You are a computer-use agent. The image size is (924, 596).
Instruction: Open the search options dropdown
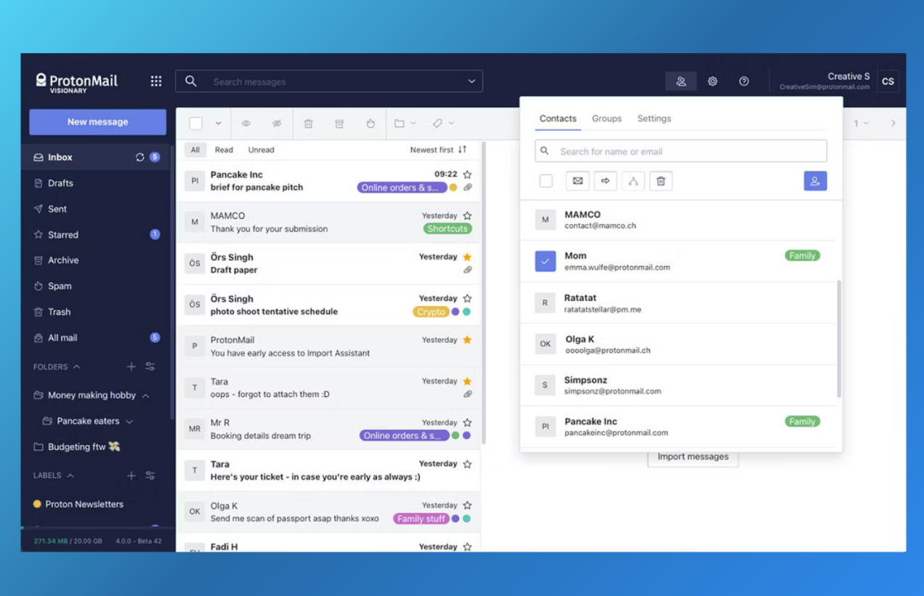pyautogui.click(x=471, y=81)
